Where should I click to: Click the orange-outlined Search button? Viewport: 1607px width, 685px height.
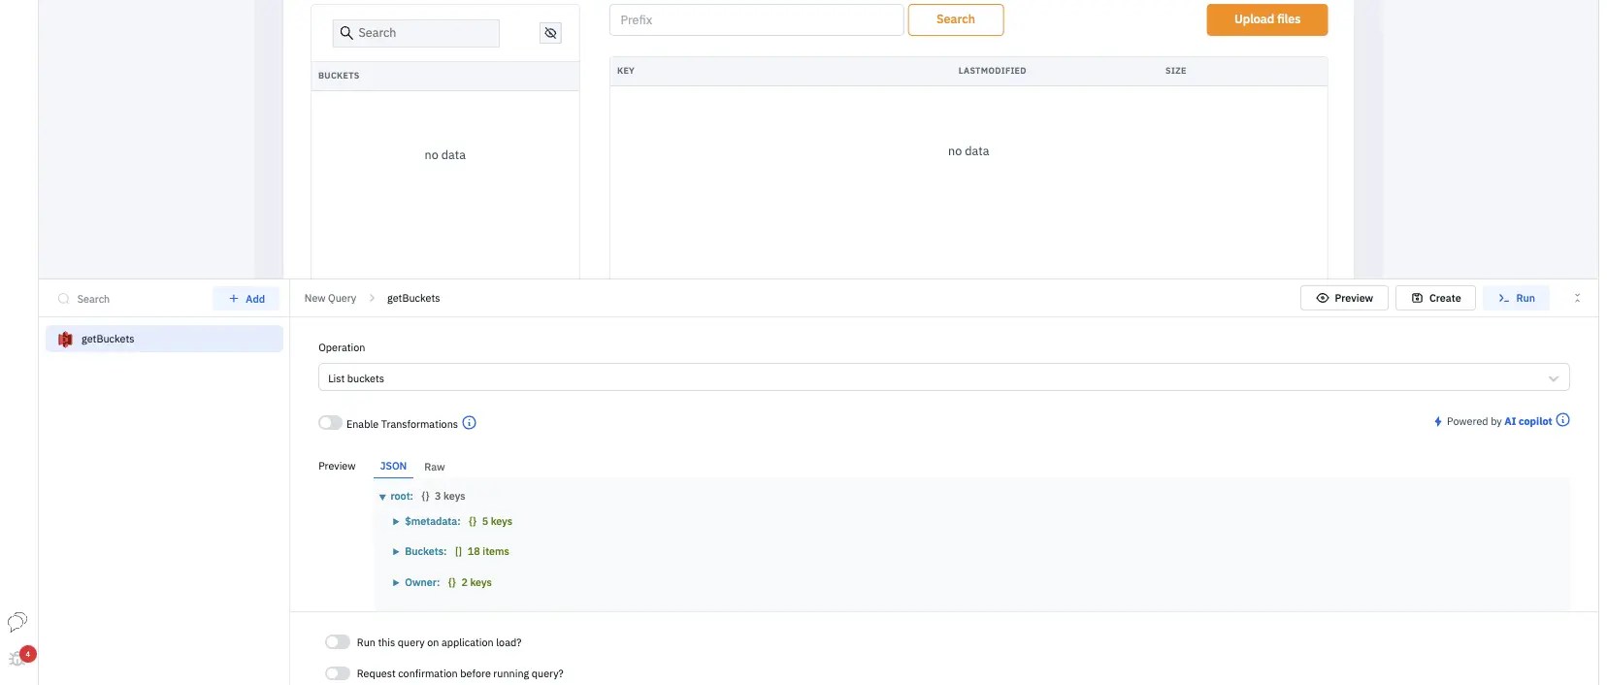point(956,19)
